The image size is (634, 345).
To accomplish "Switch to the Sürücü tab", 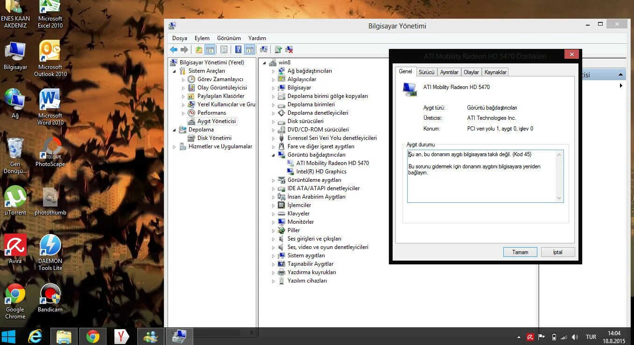I will 426,72.
